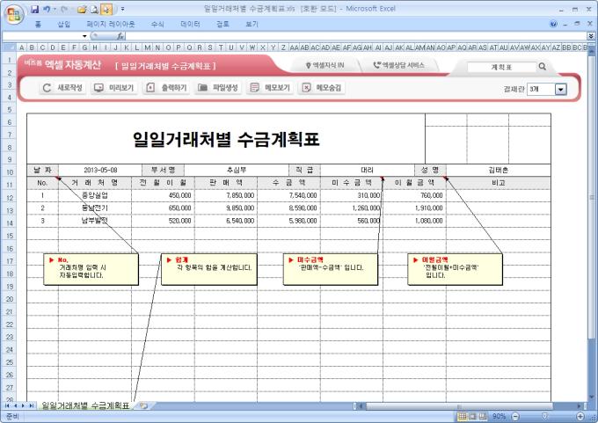Click the 메모보기 button
The width and height of the screenshot is (598, 423).
tap(270, 88)
